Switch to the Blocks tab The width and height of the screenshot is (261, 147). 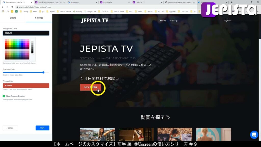[x=13, y=18]
